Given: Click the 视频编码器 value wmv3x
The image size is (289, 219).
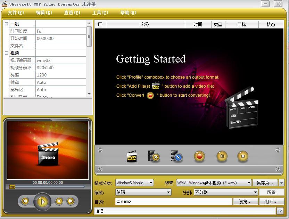Looking at the screenshot, I should pyautogui.click(x=61, y=60).
